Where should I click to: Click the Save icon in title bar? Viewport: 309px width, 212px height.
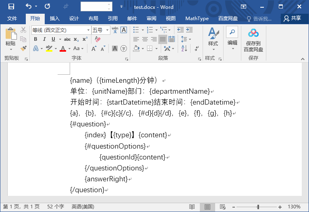pos(11,6)
